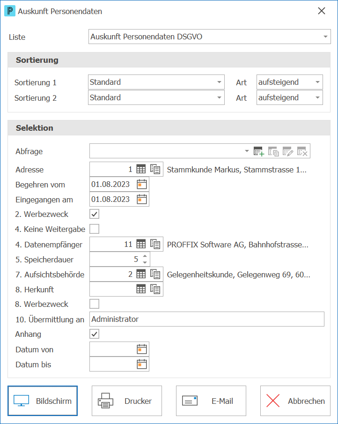Viewport: 338px width, 424px height.
Task: Open the Liste dropdown
Action: tap(210, 37)
